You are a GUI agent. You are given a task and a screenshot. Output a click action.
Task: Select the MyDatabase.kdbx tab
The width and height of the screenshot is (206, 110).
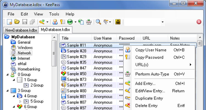(55, 30)
